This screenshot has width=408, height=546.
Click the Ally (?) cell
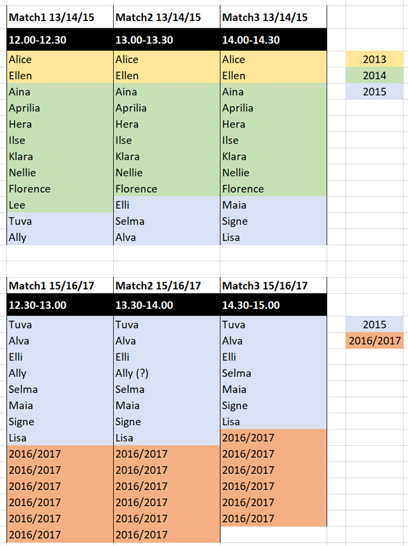(166, 373)
